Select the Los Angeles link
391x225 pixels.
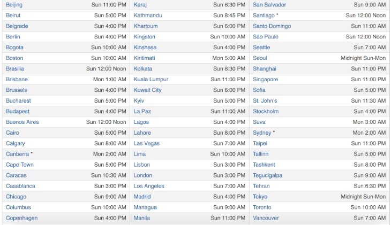[149, 186]
